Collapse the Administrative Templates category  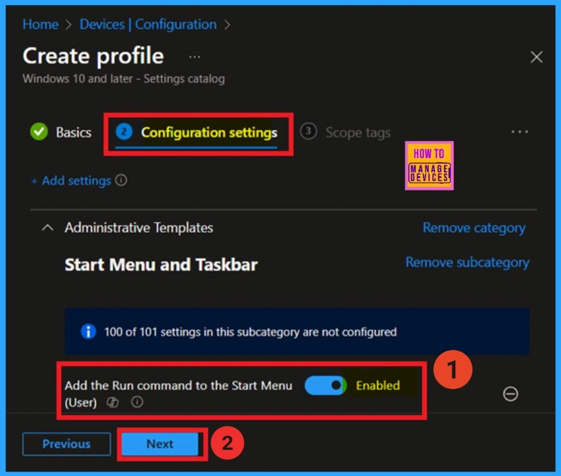click(x=48, y=228)
